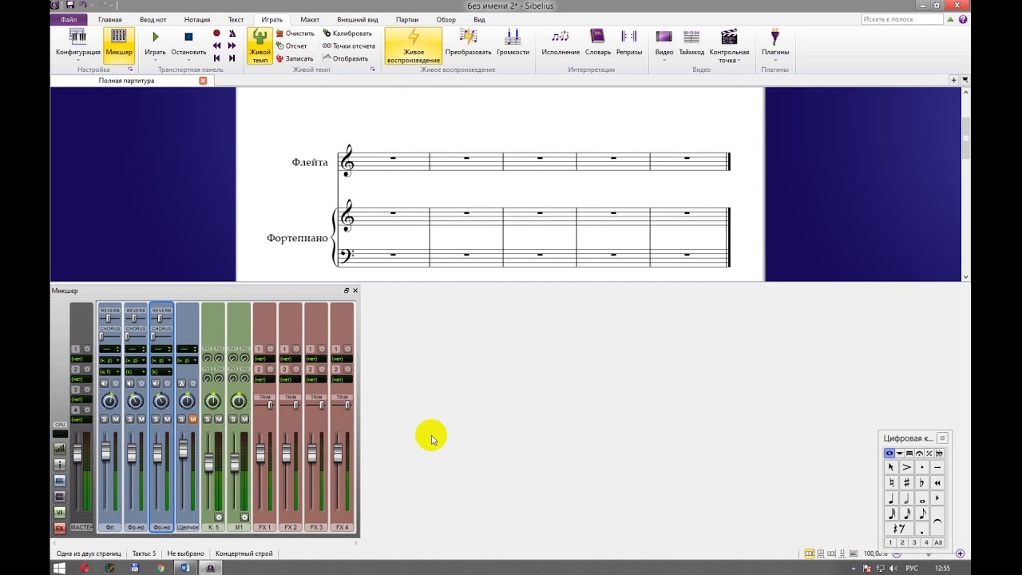Select the rest button on keypad
This screenshot has width=1022, height=575.
(899, 529)
